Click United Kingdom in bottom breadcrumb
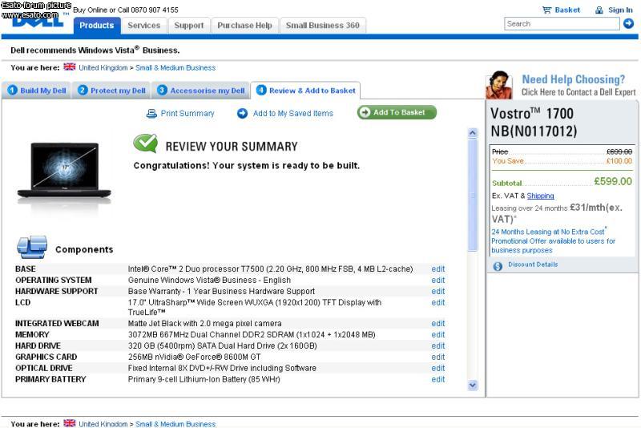 point(103,424)
